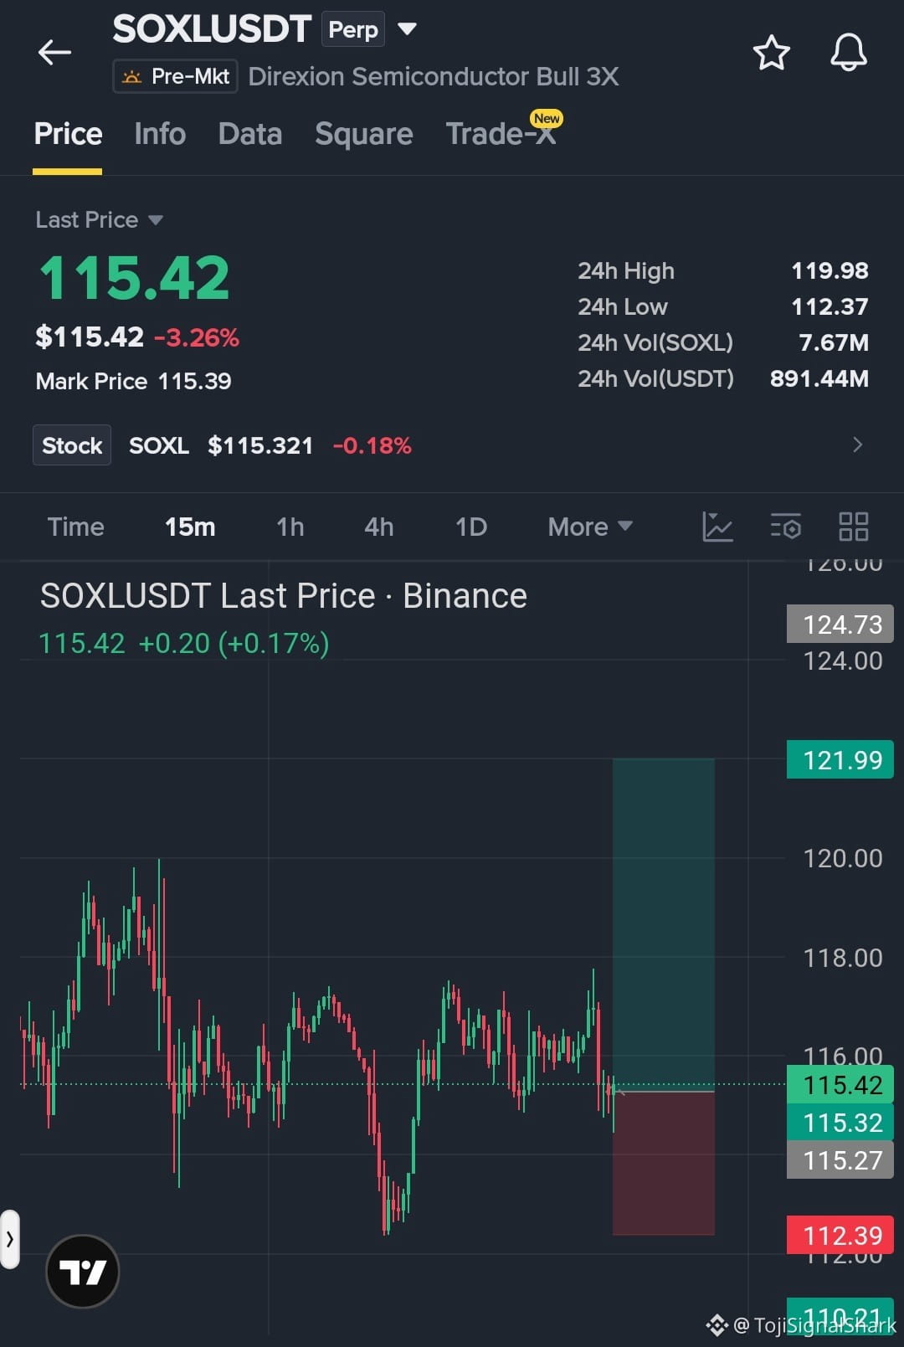This screenshot has height=1347, width=904.
Task: Tap the Perp contract label
Action: (x=353, y=29)
